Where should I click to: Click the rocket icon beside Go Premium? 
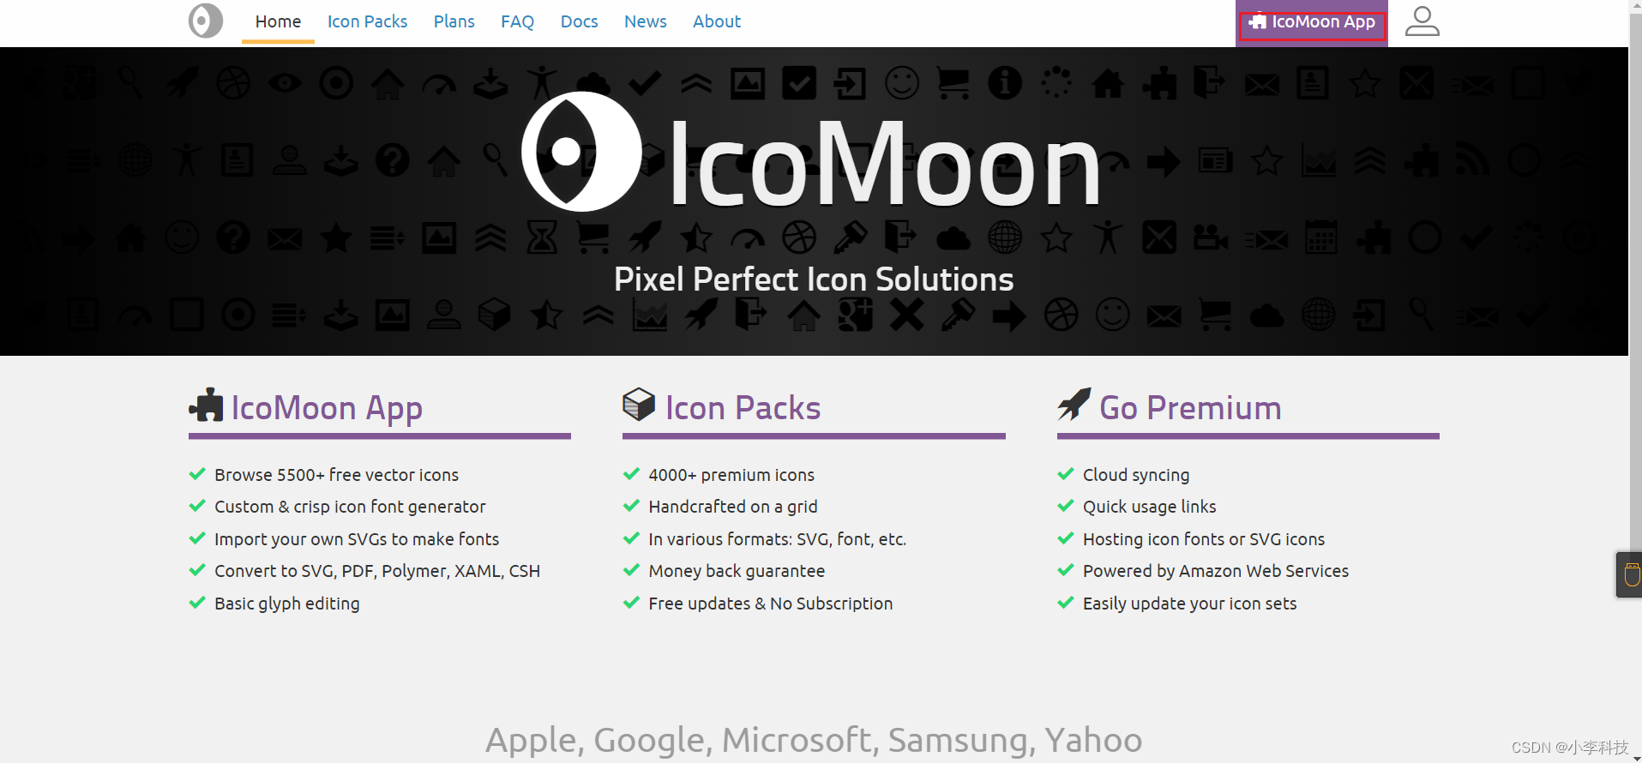tap(1074, 404)
